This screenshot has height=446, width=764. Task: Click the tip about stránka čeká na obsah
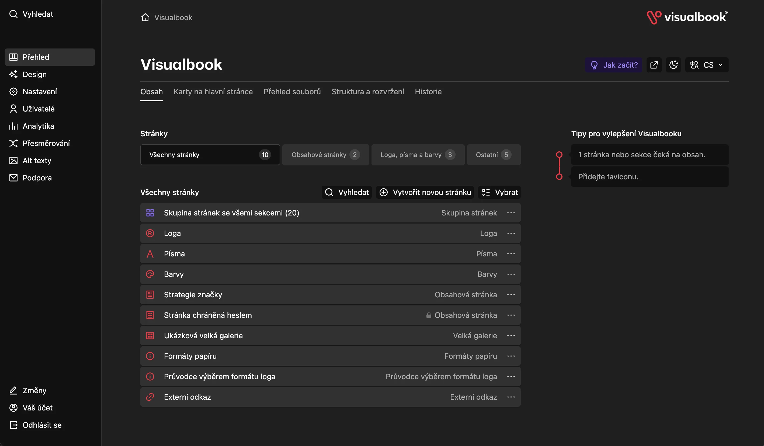[x=650, y=155]
